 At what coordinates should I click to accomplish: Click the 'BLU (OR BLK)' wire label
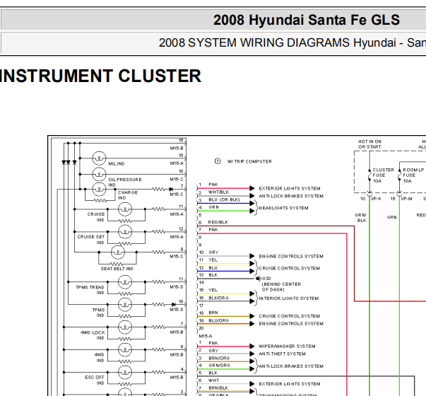[x=224, y=199]
